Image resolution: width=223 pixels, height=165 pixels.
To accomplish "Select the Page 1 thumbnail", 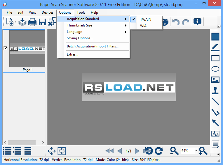I will point(27,49).
